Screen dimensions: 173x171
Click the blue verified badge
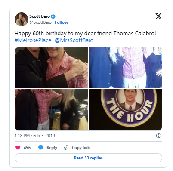[x=53, y=16]
